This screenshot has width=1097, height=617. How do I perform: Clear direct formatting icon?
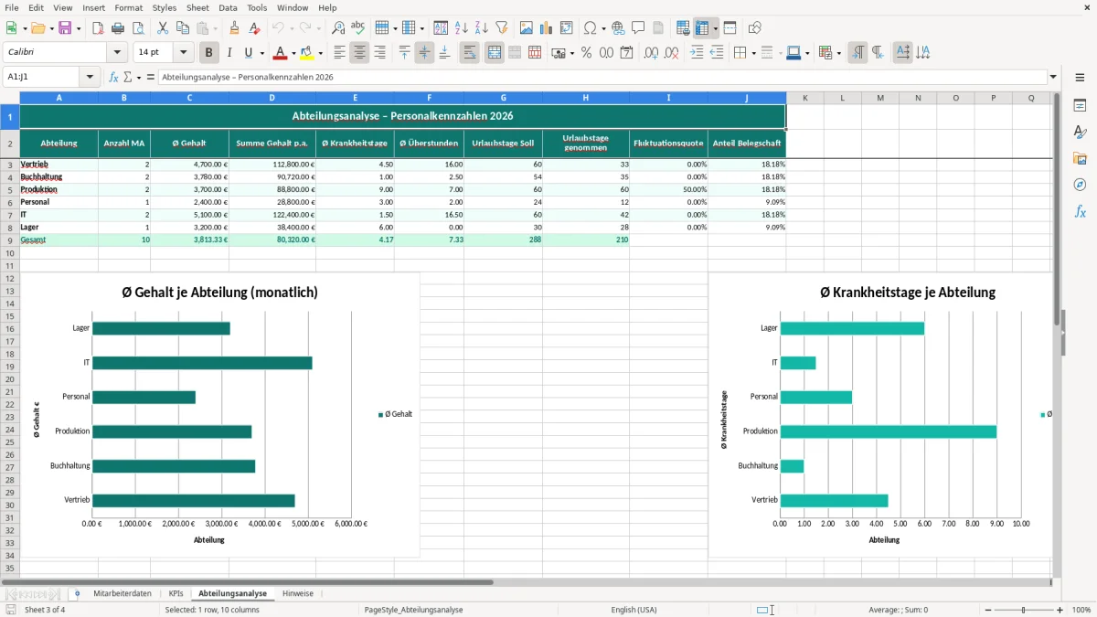coord(254,28)
